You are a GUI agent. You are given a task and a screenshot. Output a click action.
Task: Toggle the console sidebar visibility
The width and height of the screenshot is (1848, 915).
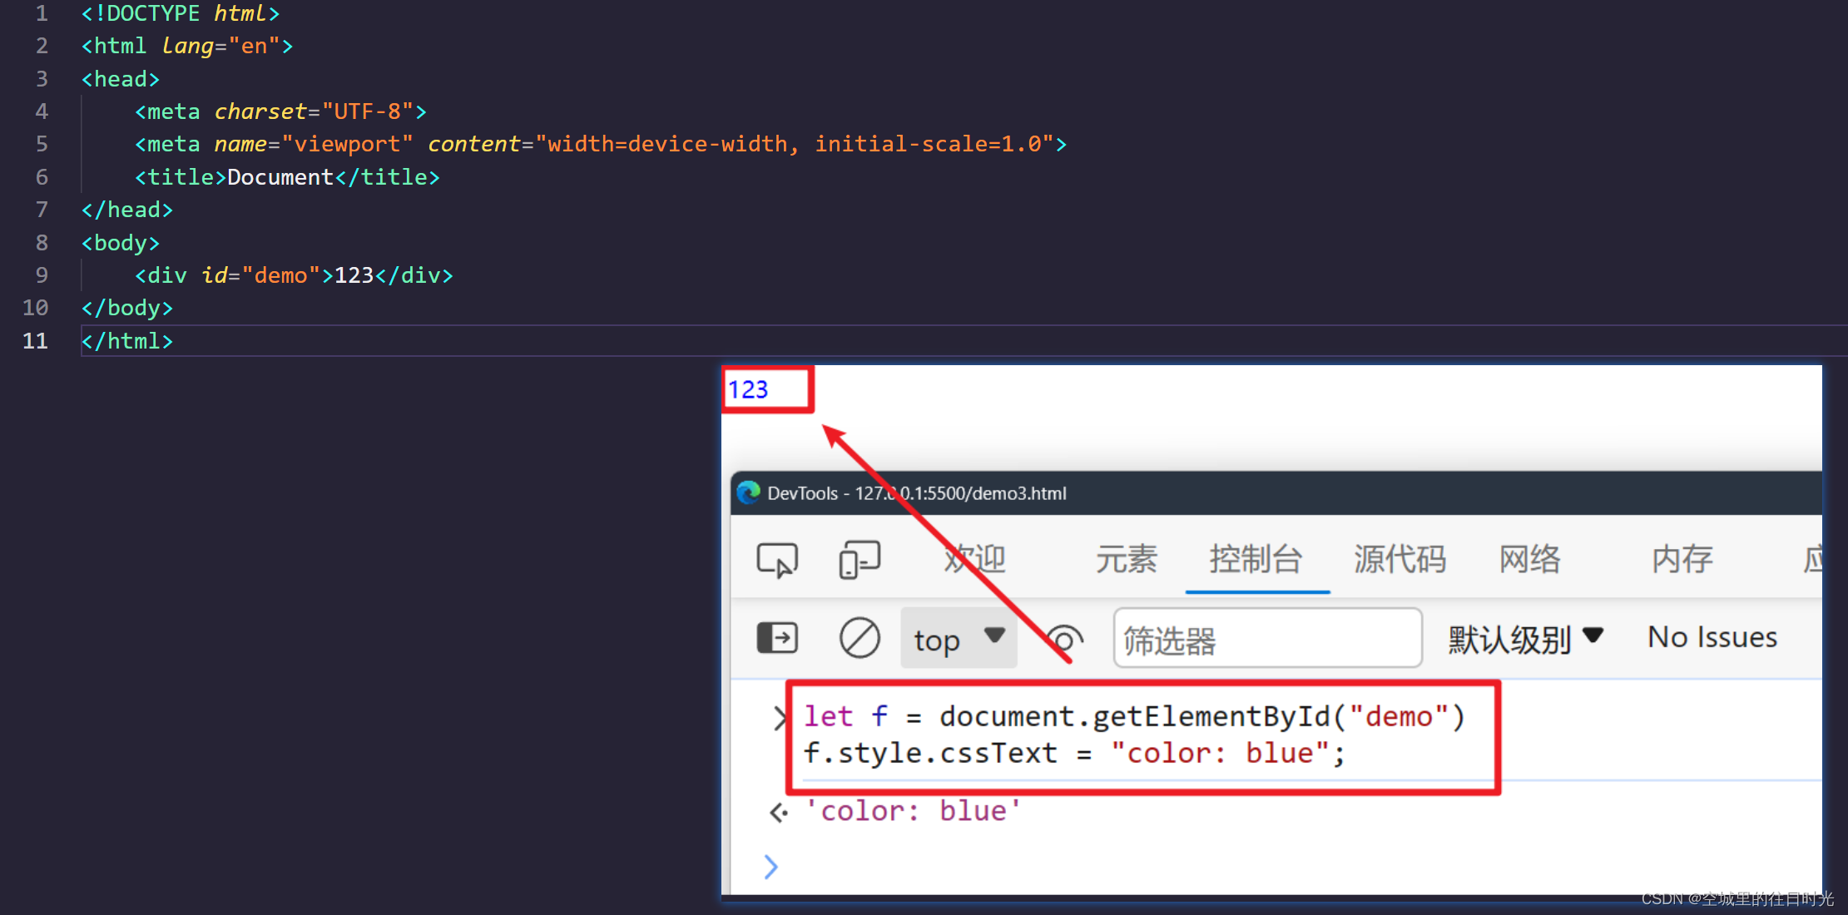777,637
